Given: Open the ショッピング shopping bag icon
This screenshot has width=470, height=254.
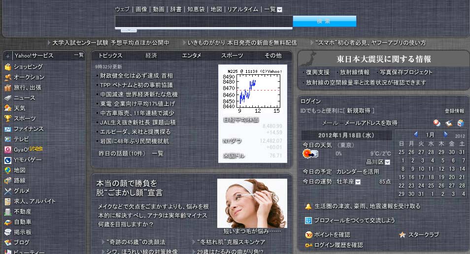Looking at the screenshot, I should click(7, 67).
